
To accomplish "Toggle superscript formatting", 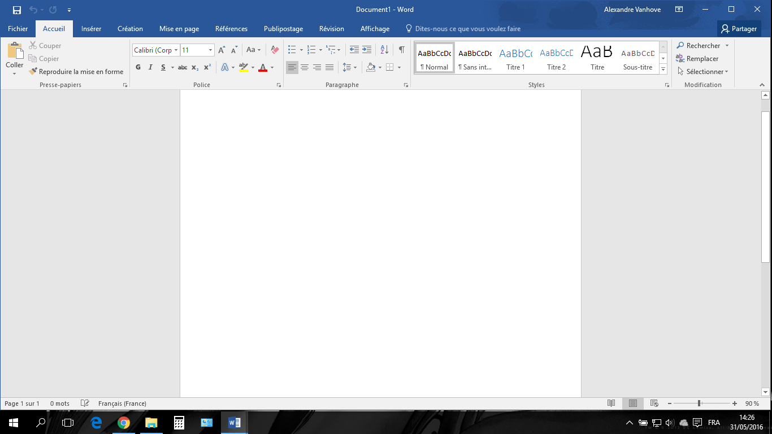I will pyautogui.click(x=207, y=67).
